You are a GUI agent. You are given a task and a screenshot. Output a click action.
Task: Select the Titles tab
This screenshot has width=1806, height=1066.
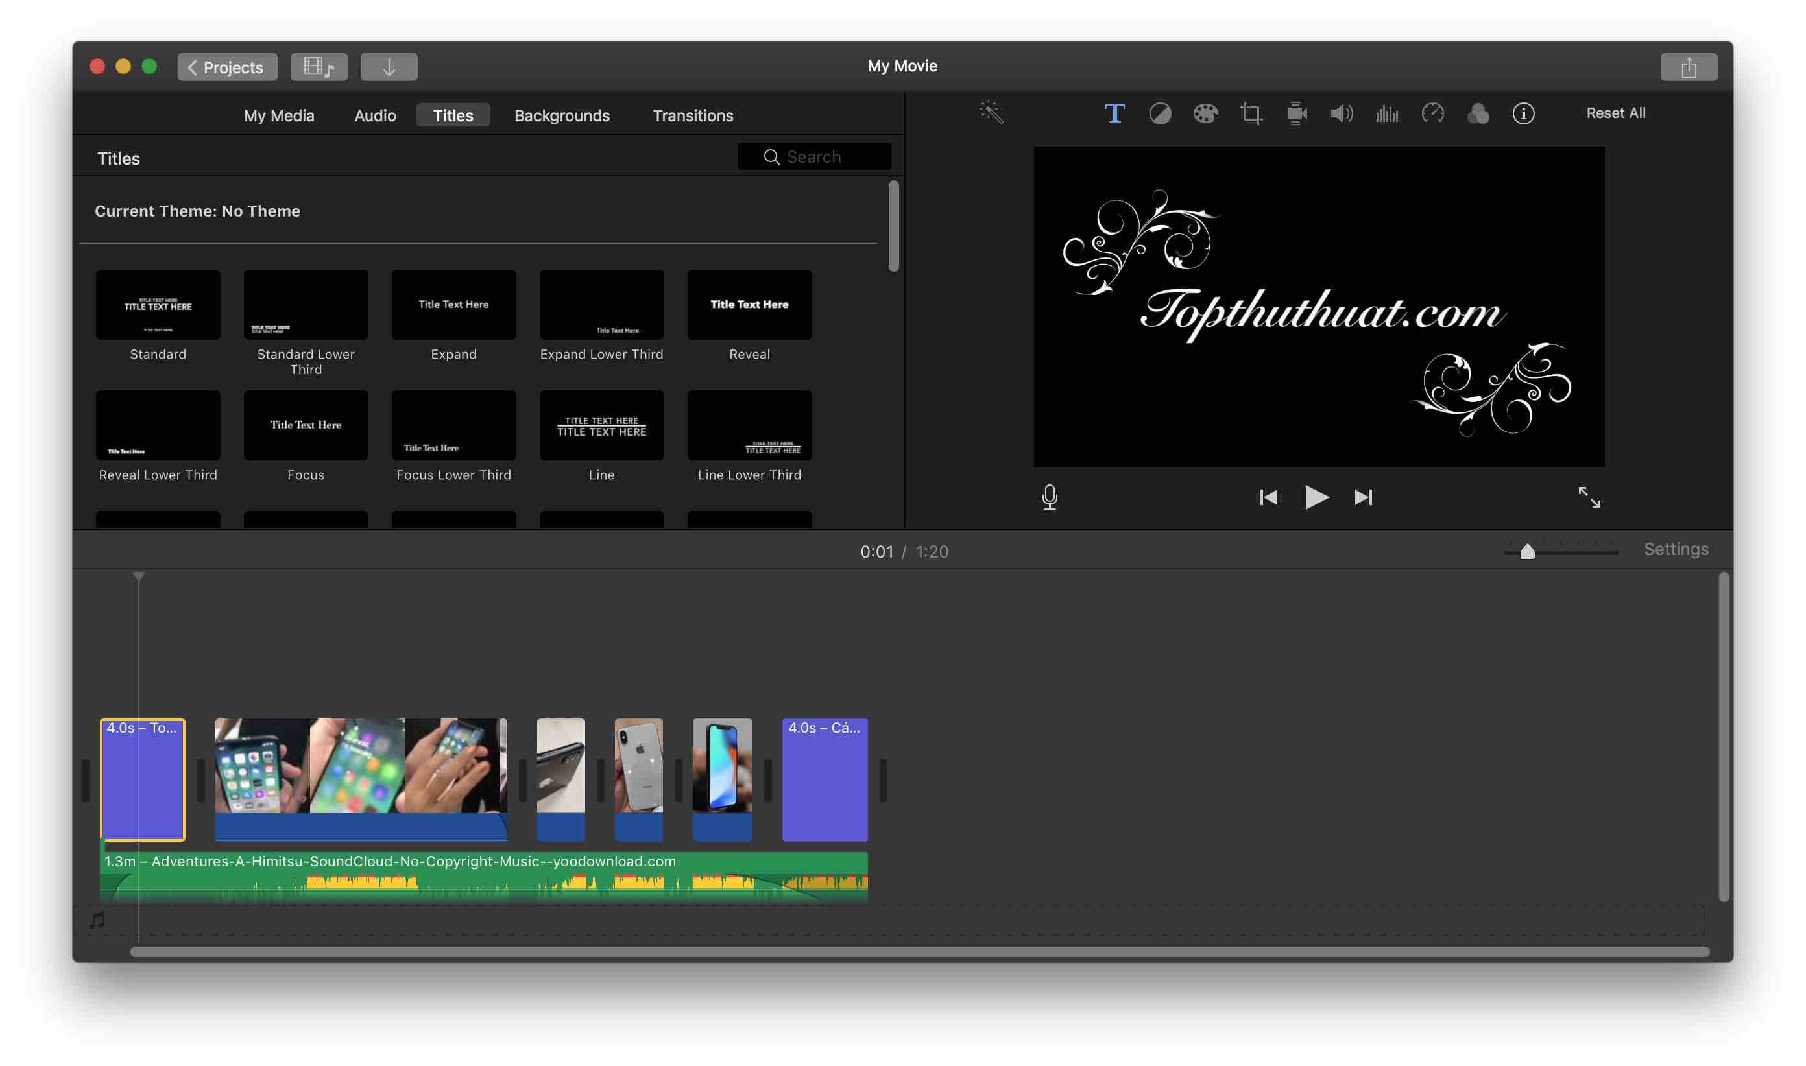[x=453, y=115]
